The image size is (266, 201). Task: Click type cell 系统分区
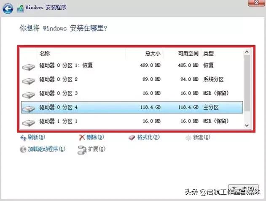(213, 79)
